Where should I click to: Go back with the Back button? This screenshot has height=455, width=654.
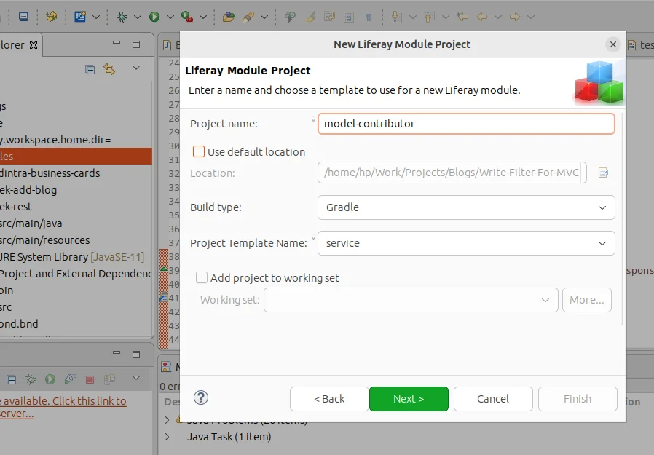click(x=328, y=399)
